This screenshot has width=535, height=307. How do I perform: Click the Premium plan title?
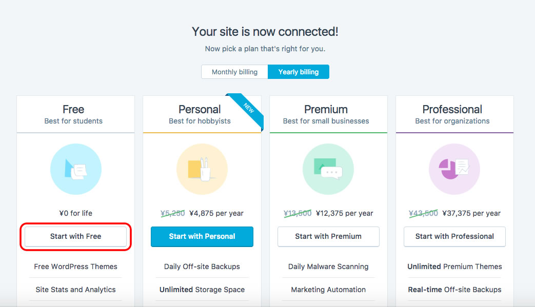(326, 109)
